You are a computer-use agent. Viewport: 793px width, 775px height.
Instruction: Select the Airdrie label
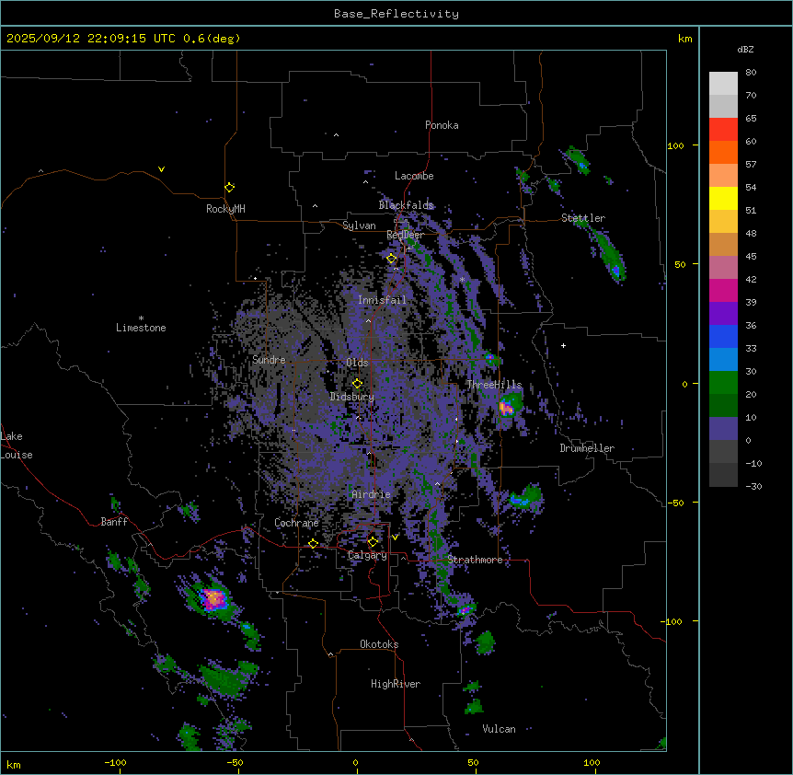[x=372, y=494]
